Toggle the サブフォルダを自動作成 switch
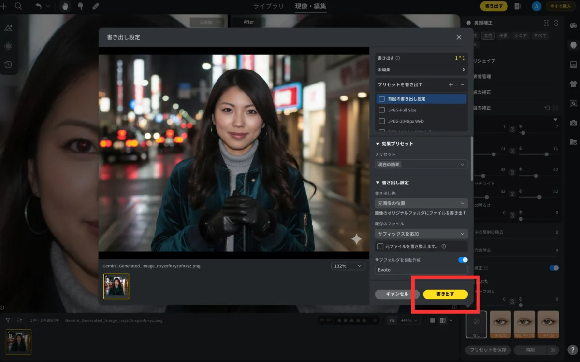 pyautogui.click(x=463, y=260)
